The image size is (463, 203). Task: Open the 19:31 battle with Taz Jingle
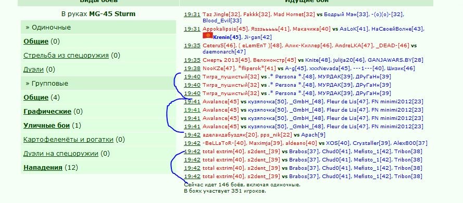tap(192, 15)
